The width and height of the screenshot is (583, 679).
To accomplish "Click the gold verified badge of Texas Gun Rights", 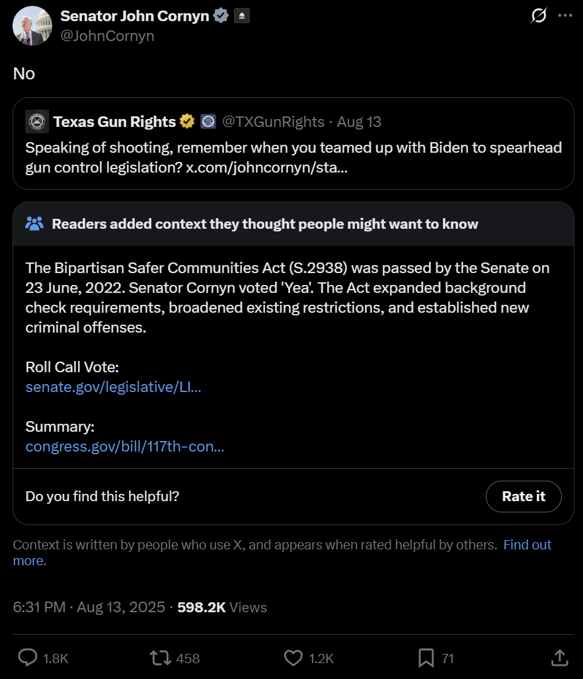I will coord(187,122).
